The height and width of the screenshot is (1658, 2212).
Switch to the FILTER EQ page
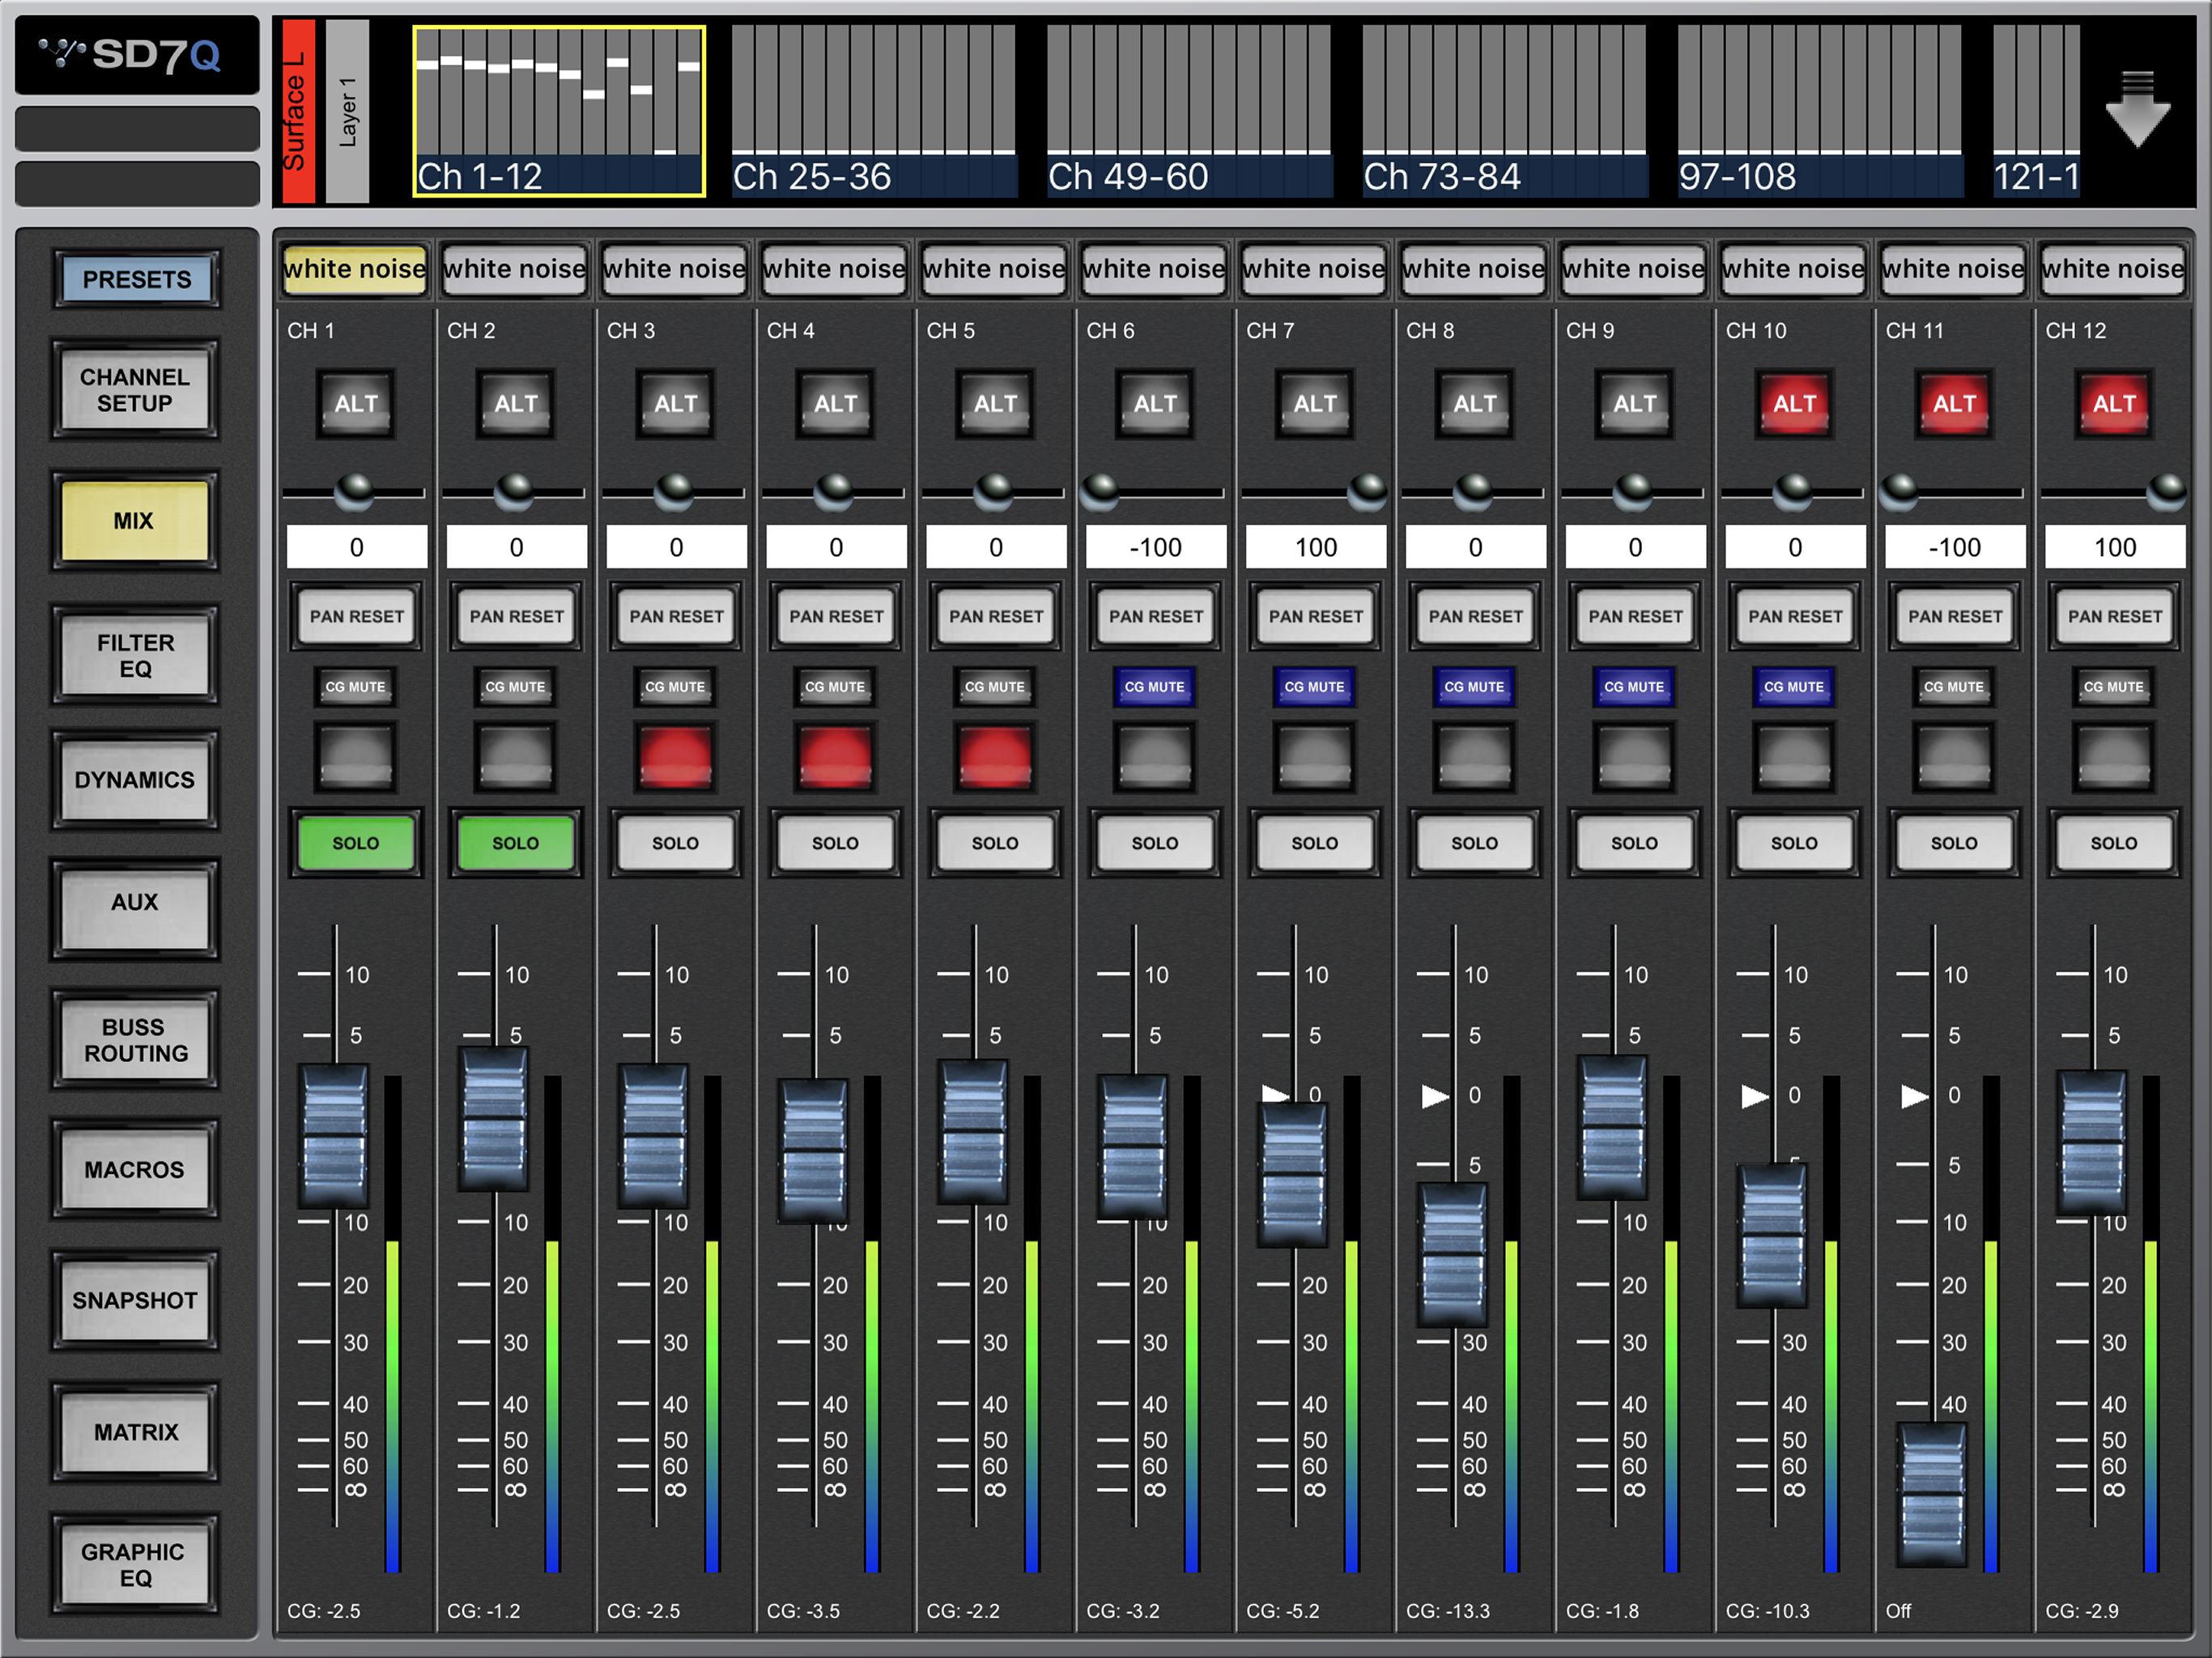[x=136, y=656]
